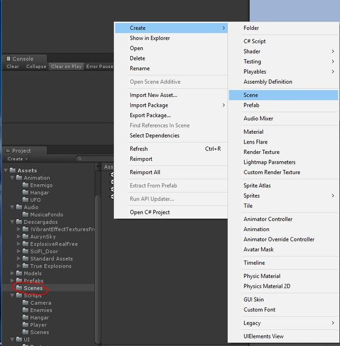Expand the AurynSky folder triangle
340x346 pixels.
pos(19,236)
